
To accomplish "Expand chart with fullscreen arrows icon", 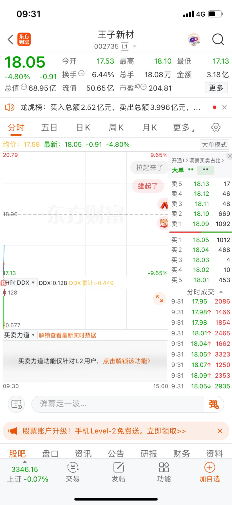I will (159, 299).
